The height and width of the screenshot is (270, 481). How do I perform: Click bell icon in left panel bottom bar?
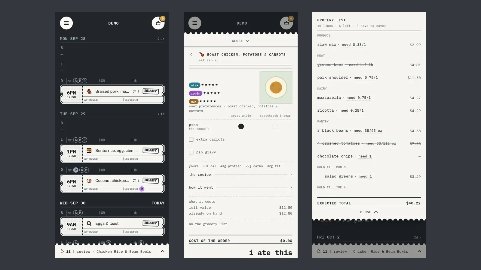[62, 251]
